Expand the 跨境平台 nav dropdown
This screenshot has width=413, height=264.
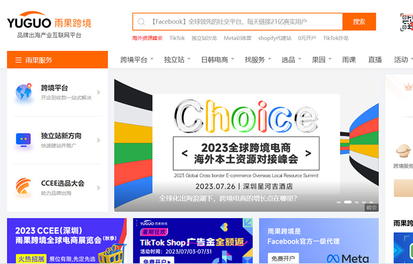point(137,60)
